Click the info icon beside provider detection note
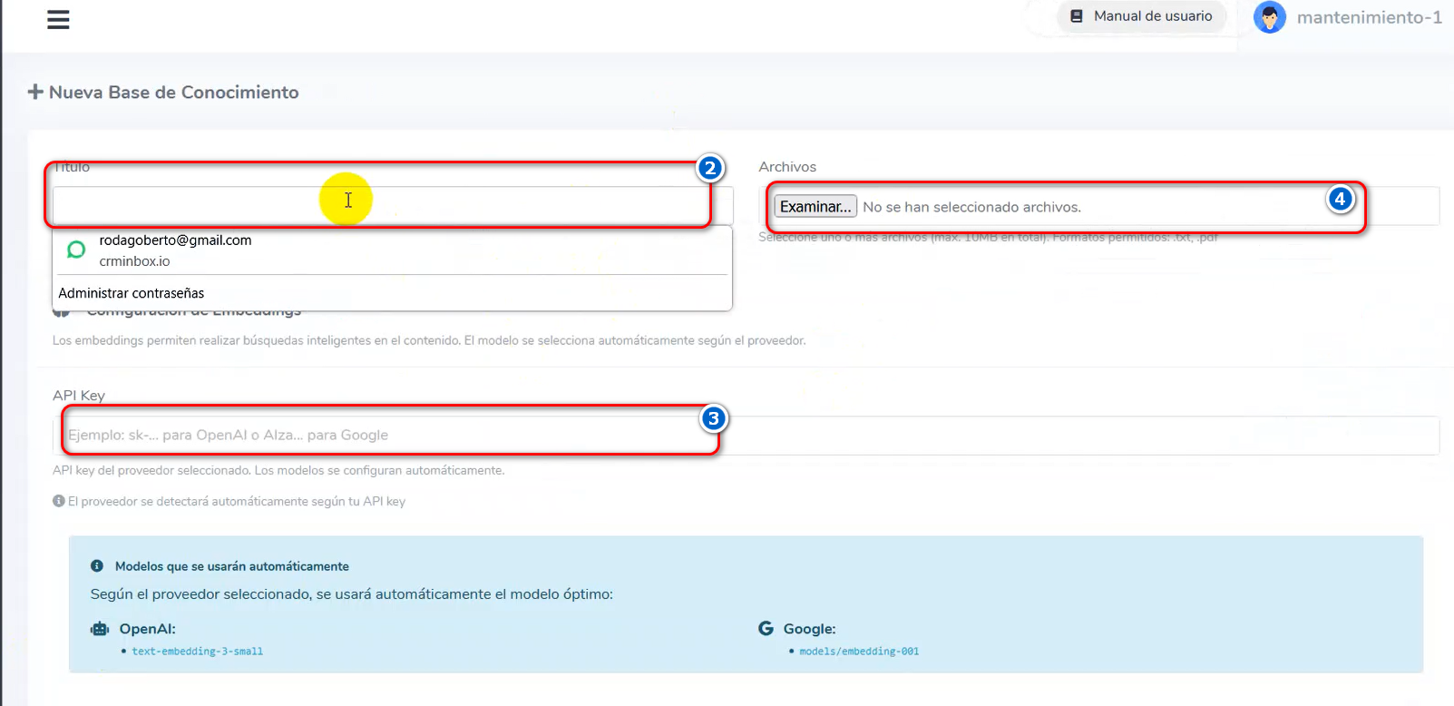Viewport: 1454px width, 706px height. click(59, 501)
